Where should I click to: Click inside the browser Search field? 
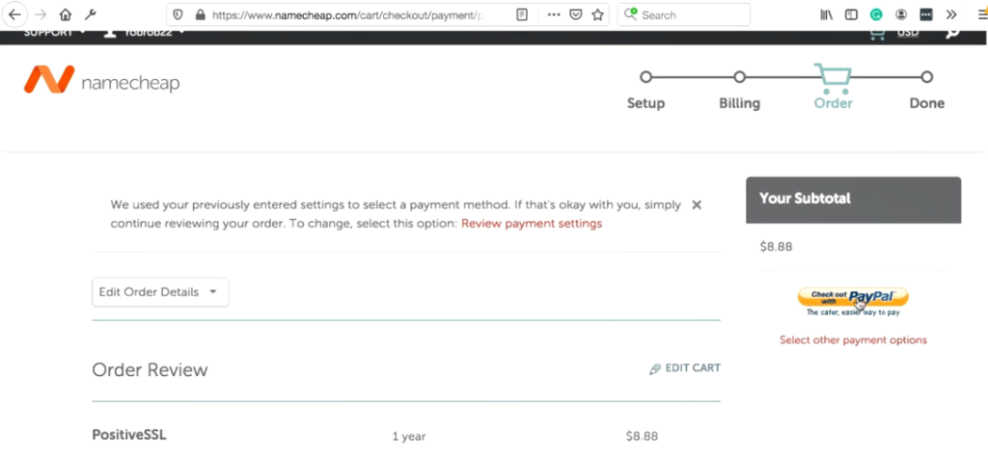(x=684, y=15)
